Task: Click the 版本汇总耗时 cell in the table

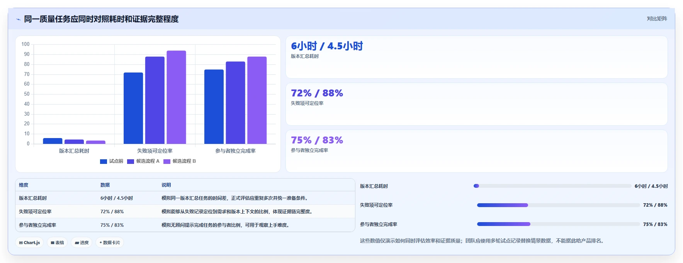Action: coord(33,198)
